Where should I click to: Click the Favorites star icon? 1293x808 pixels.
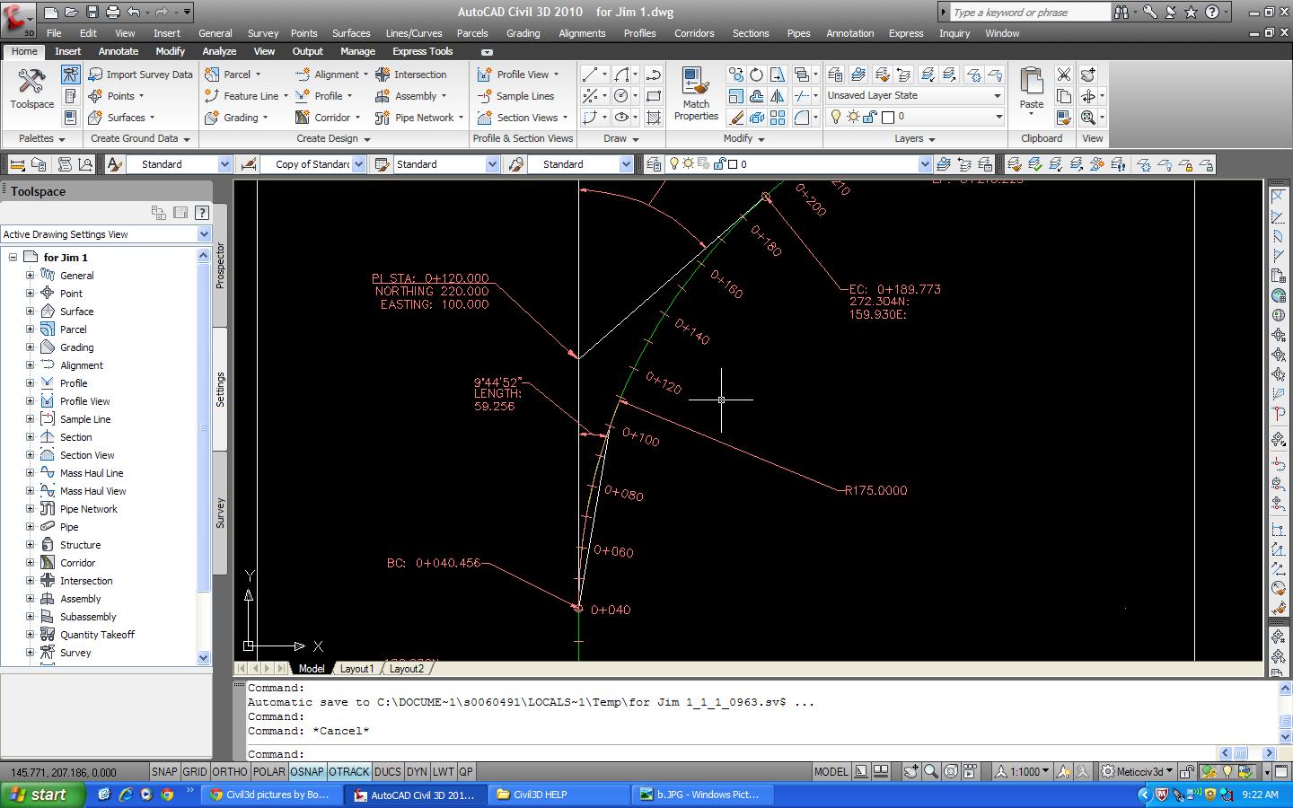click(1191, 13)
